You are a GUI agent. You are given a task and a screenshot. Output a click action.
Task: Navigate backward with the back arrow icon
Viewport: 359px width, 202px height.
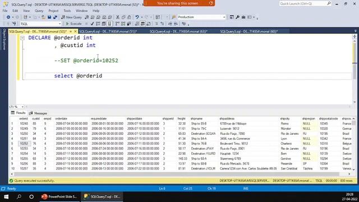[x=8, y=17]
